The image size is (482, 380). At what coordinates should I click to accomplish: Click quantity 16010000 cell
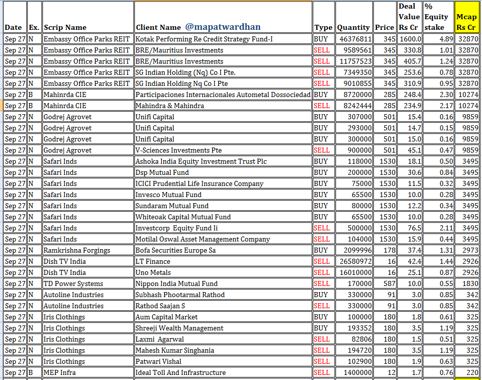(354, 272)
